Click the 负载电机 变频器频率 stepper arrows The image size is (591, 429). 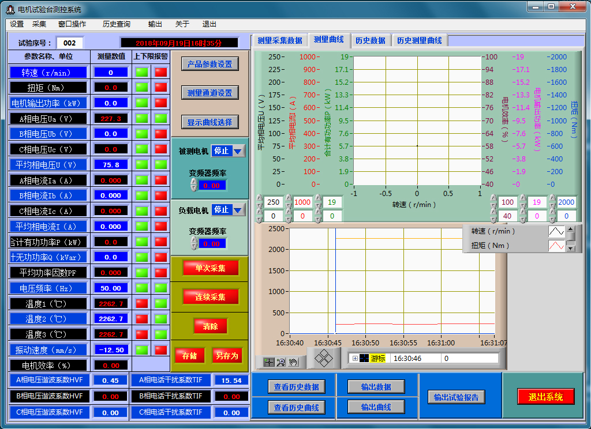pos(194,243)
